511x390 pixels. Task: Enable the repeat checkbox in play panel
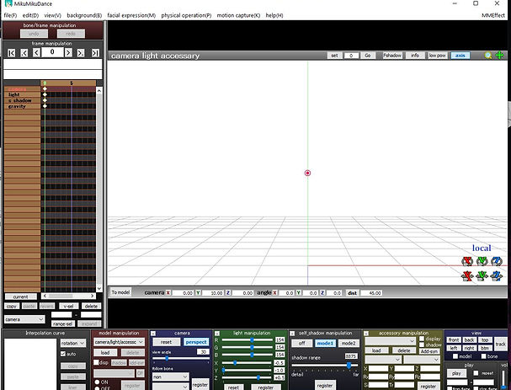click(x=476, y=373)
